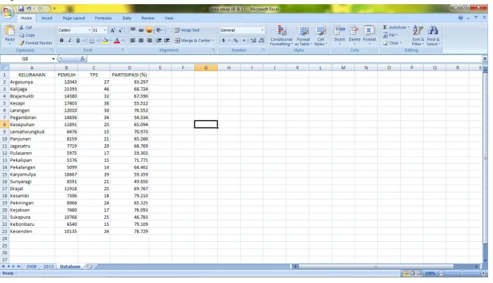The width and height of the screenshot is (493, 283).
Task: Copy the selected cell
Action: 27,35
